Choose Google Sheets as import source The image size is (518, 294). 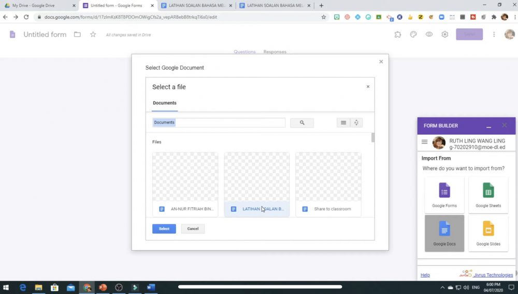488,195
